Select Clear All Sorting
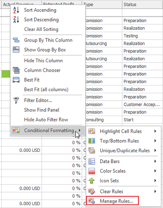Image resolution: width=163 pixels, height=208 pixels. 41,29
